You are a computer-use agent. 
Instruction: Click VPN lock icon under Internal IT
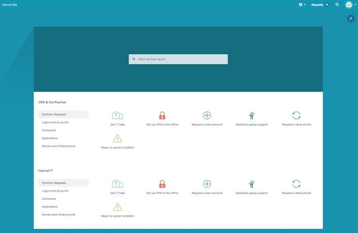[x=162, y=184]
